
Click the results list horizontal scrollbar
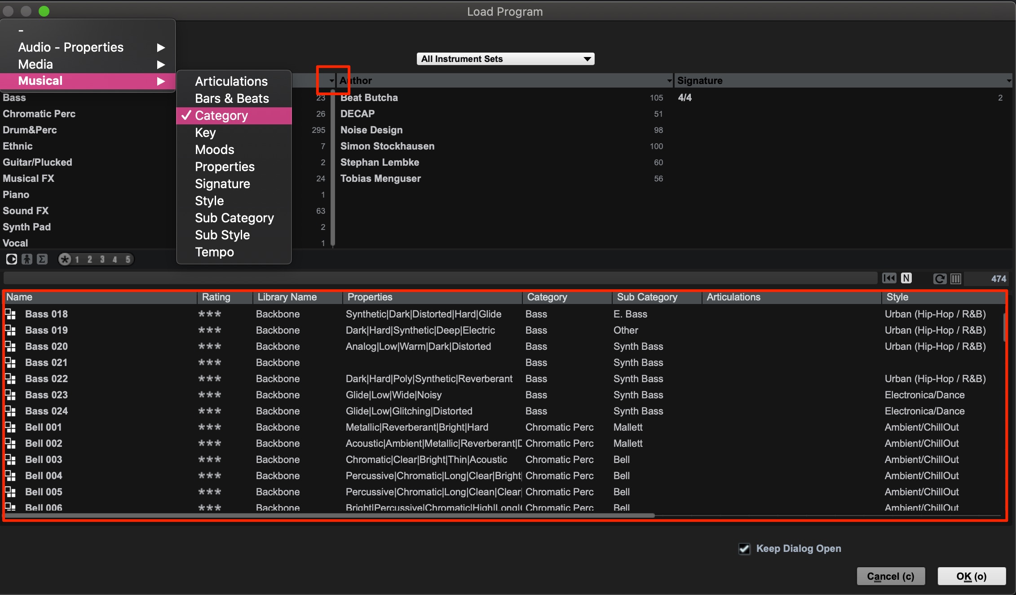[x=330, y=516]
